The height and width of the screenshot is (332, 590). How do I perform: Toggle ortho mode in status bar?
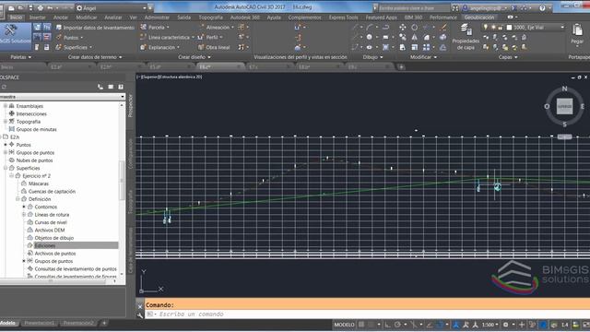tap(387, 325)
